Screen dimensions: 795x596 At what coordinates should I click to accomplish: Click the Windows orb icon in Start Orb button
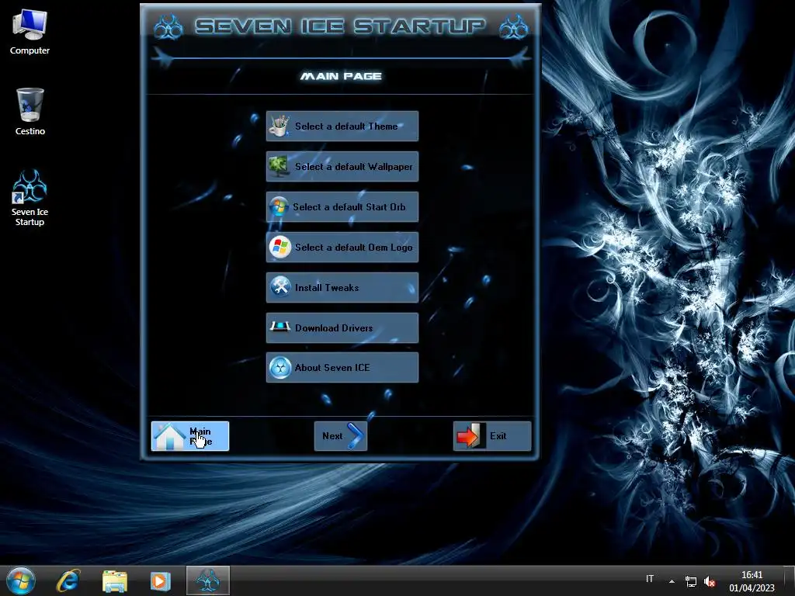click(279, 206)
